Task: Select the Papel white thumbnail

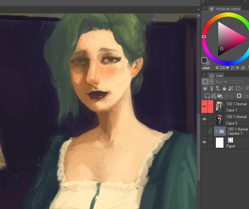Action: pos(220,143)
